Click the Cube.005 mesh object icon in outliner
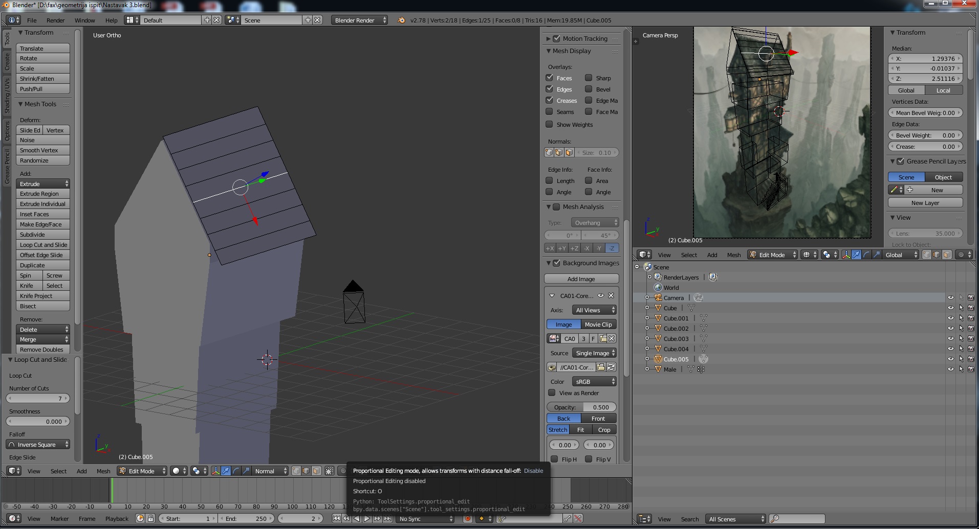 pos(658,359)
